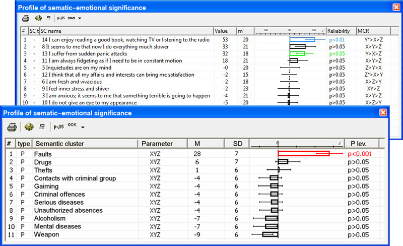Click the 'Semantic cluster' column header
403x246 pixels.
[85, 144]
